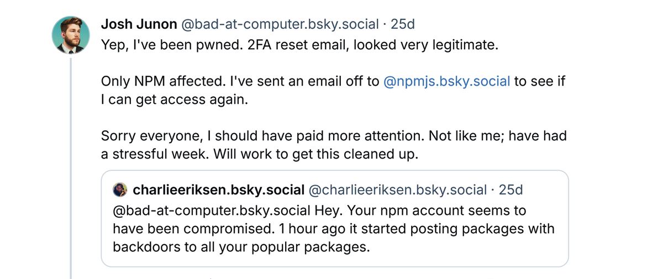Open the gray @charlieeriksen.bsky.social handle

point(397,190)
